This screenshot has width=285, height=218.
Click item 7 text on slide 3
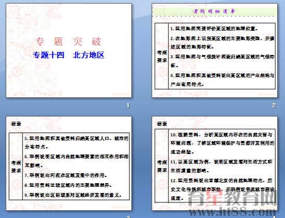coord(66,175)
